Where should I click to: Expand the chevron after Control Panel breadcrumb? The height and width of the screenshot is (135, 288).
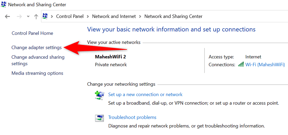click(x=88, y=17)
